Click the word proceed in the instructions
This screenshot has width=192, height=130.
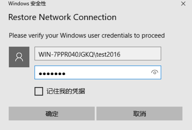[153, 36]
